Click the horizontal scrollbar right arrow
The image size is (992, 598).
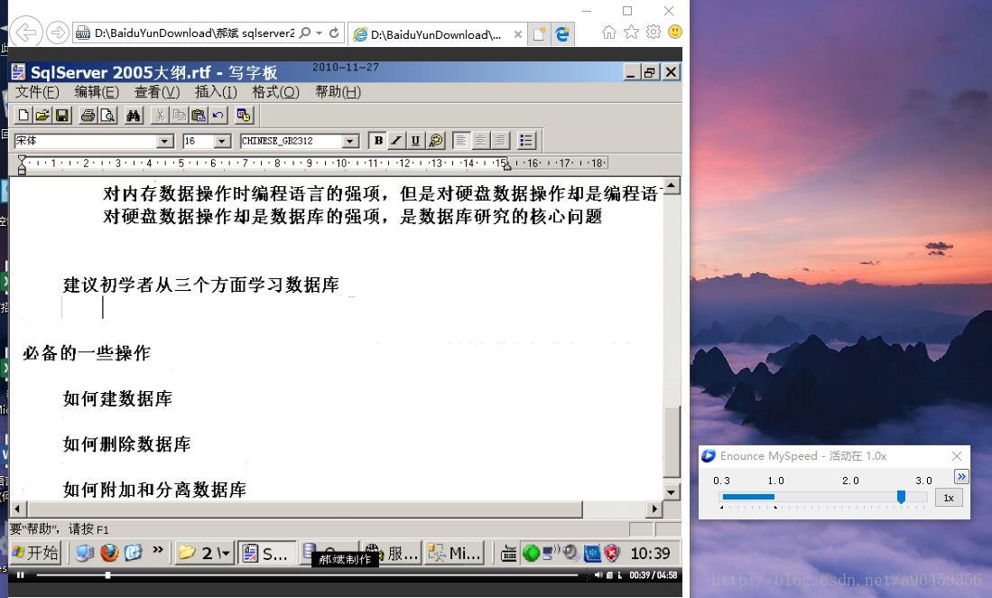click(654, 509)
